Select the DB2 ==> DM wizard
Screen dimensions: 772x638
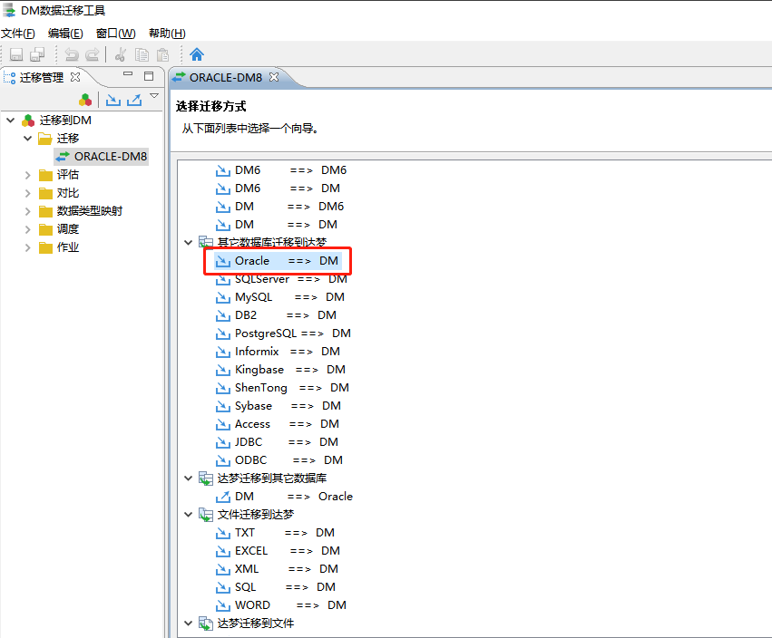point(276,315)
